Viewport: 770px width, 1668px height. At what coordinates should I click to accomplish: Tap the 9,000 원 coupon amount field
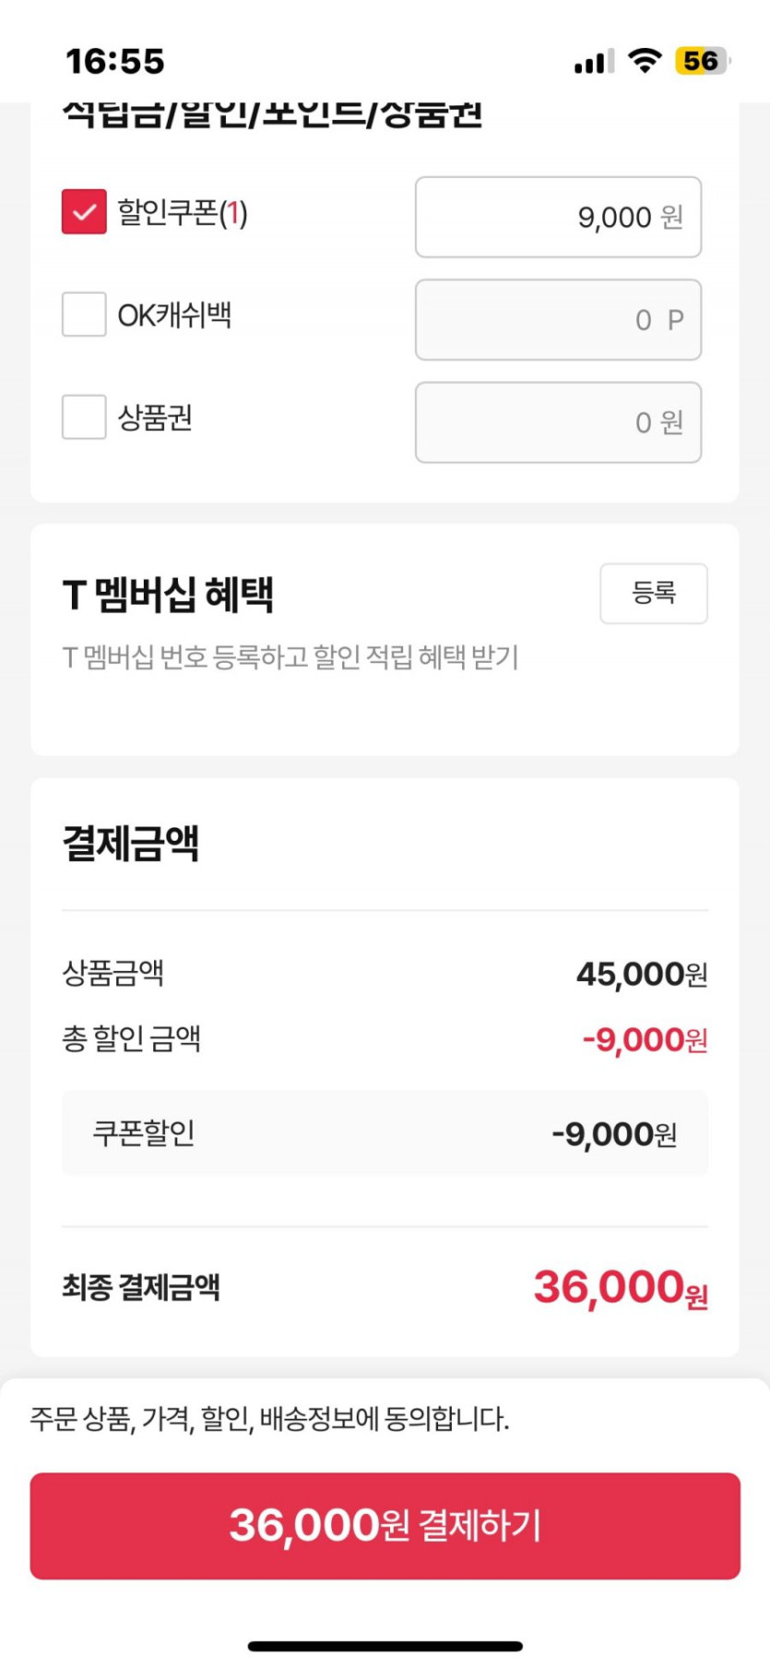(558, 217)
